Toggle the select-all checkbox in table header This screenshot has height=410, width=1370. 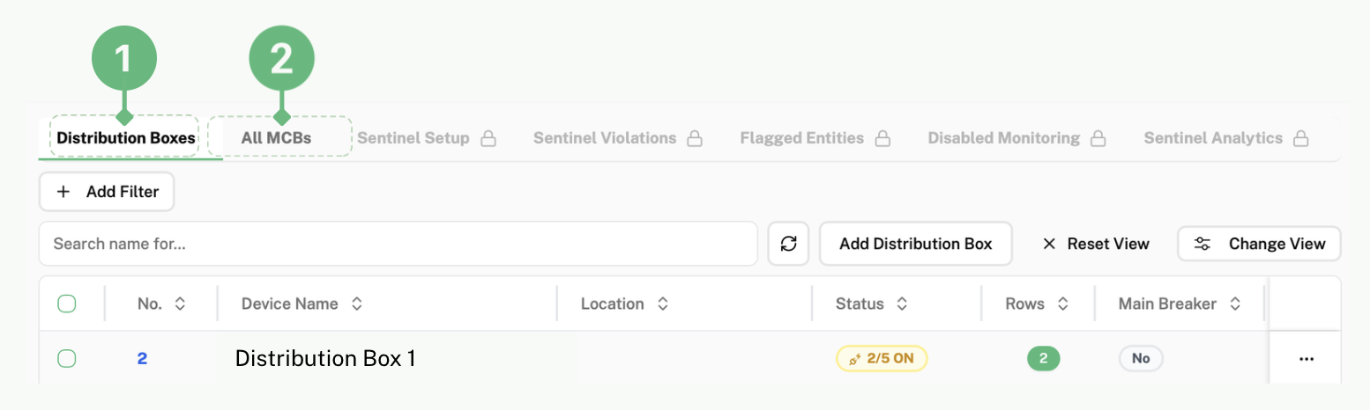click(x=67, y=304)
